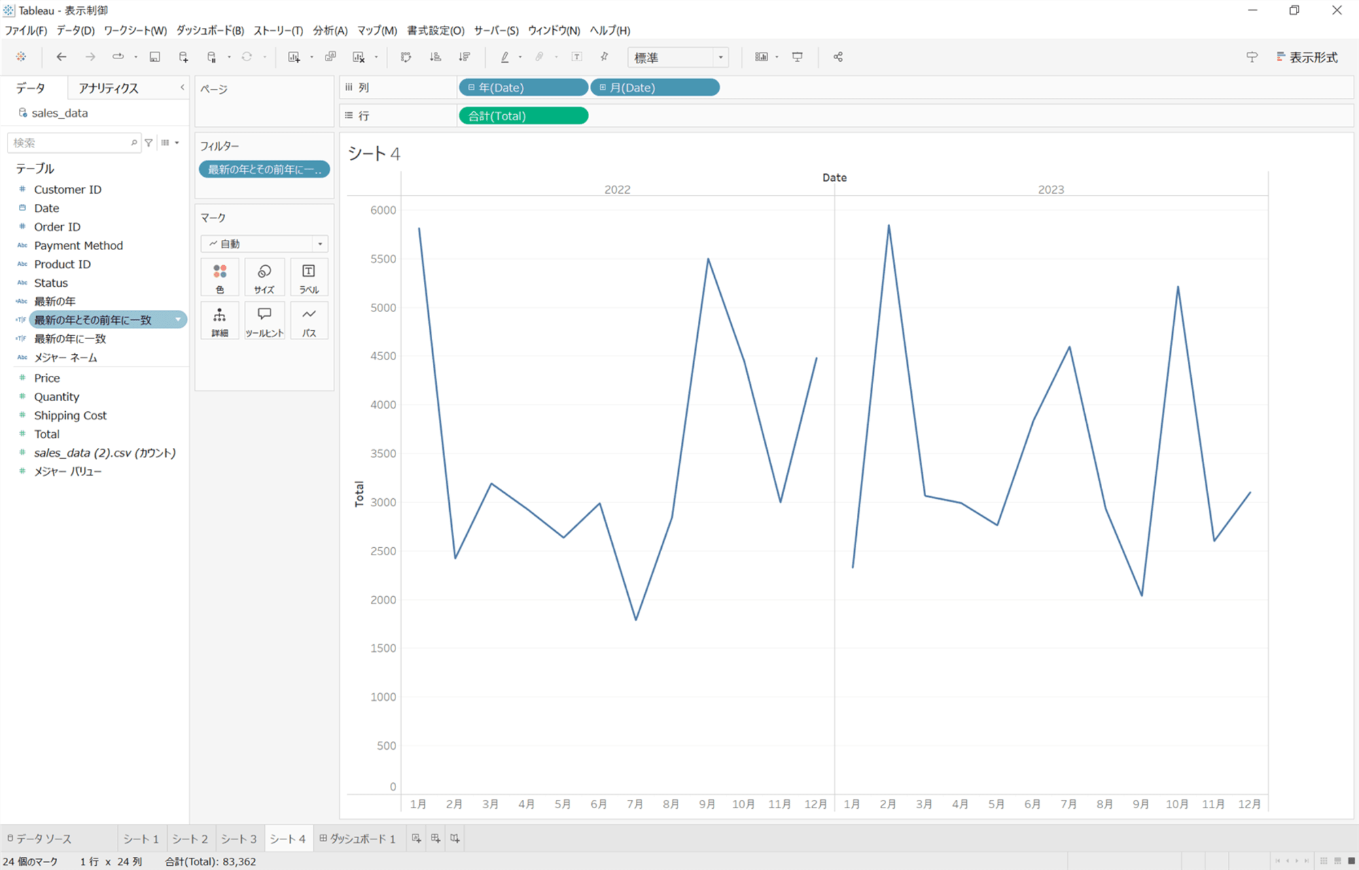This screenshot has width=1359, height=870.
Task: Open the 分析(A) menu
Action: click(330, 31)
